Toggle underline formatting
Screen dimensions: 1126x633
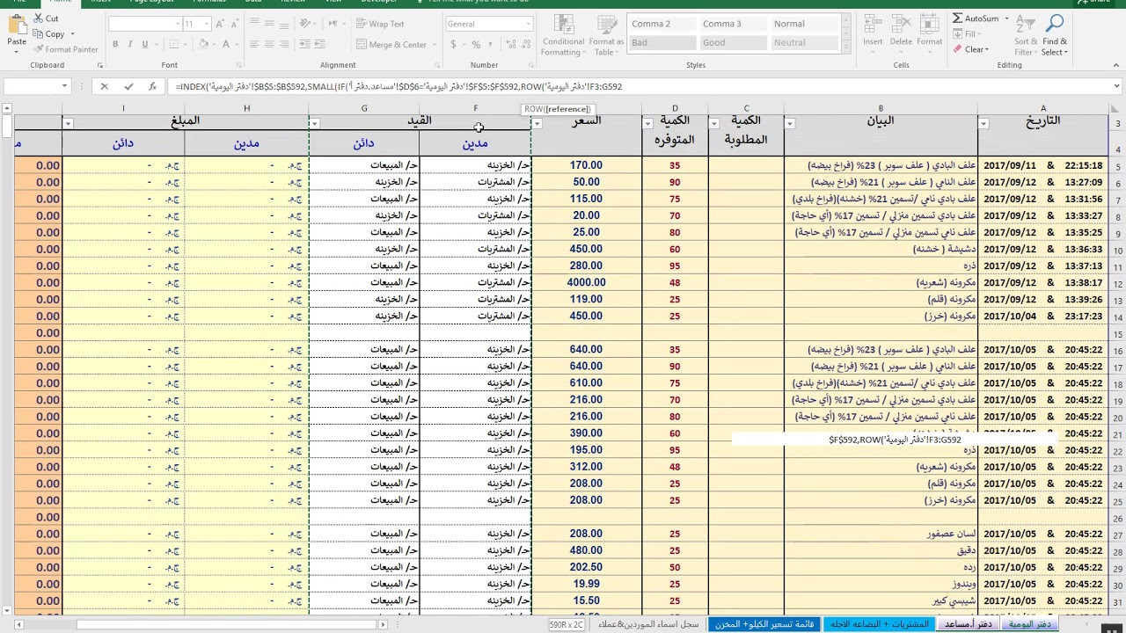(143, 45)
